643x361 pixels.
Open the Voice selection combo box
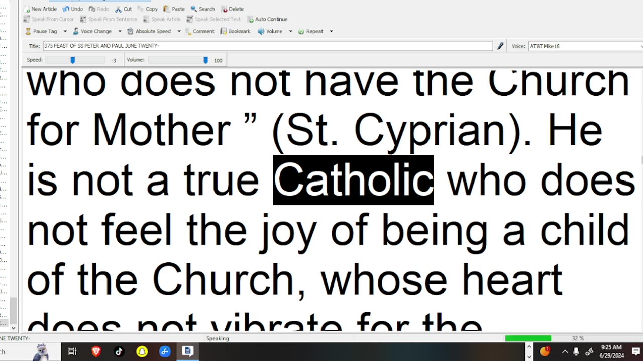[x=586, y=46]
